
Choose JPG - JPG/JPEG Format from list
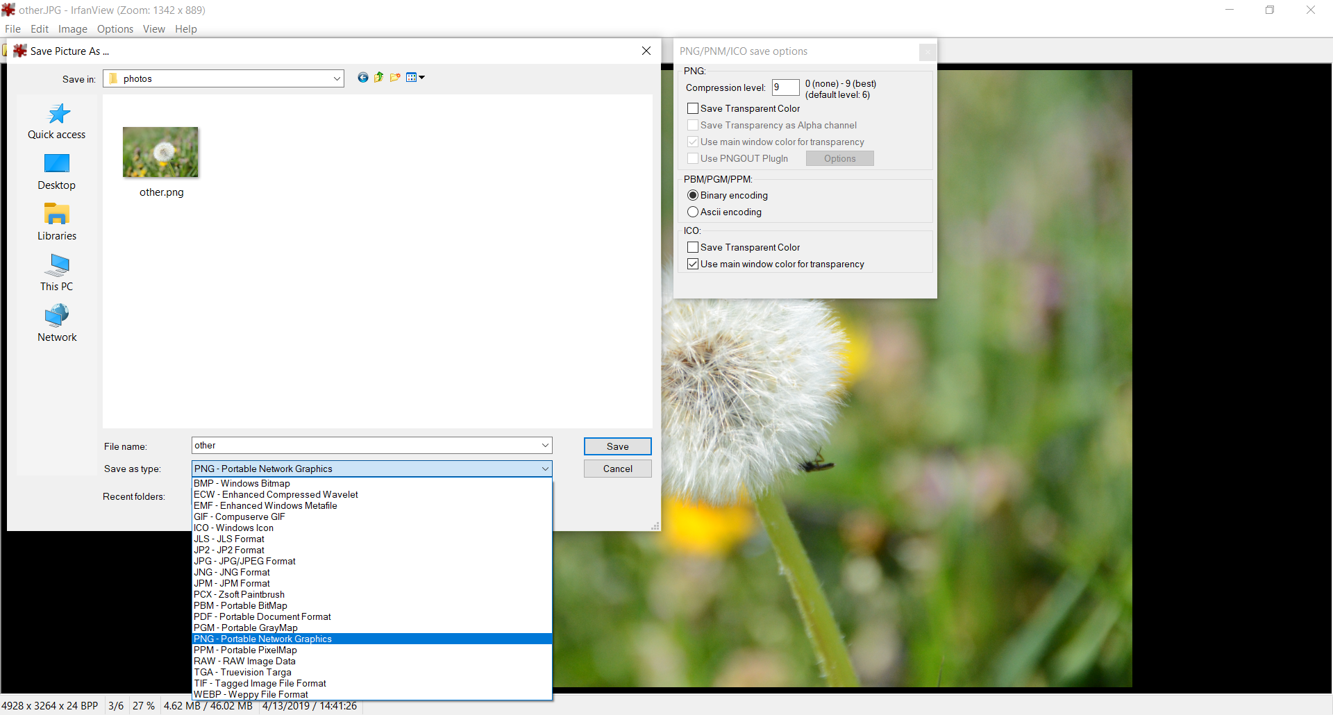pyautogui.click(x=244, y=562)
